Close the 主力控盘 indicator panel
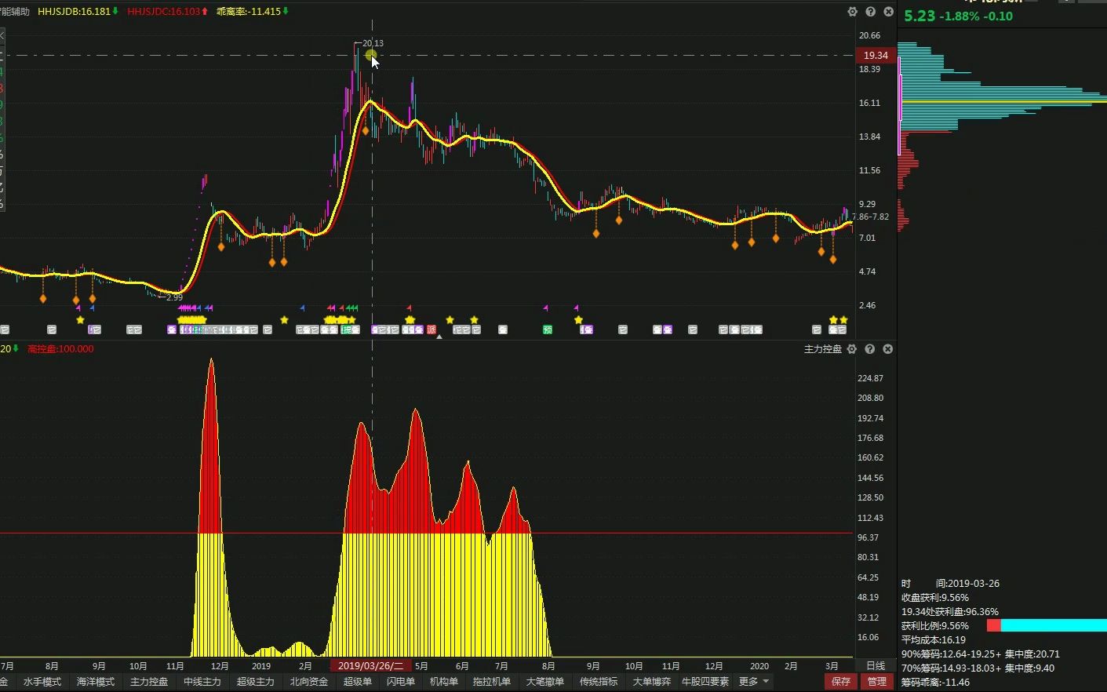 click(888, 349)
